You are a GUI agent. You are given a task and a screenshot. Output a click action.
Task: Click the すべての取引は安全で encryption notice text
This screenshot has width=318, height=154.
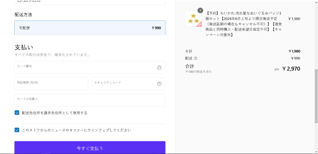click(x=52, y=55)
